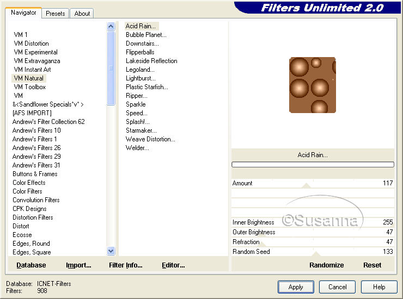403x299 pixels.
Task: Select the Acid Rain... filter
Action: click(141, 26)
